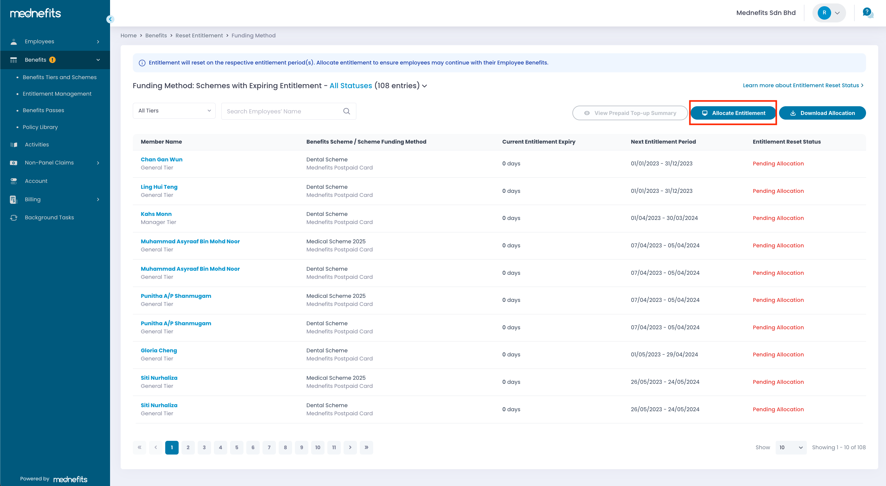Click the Benefits warning badge icon

point(52,60)
